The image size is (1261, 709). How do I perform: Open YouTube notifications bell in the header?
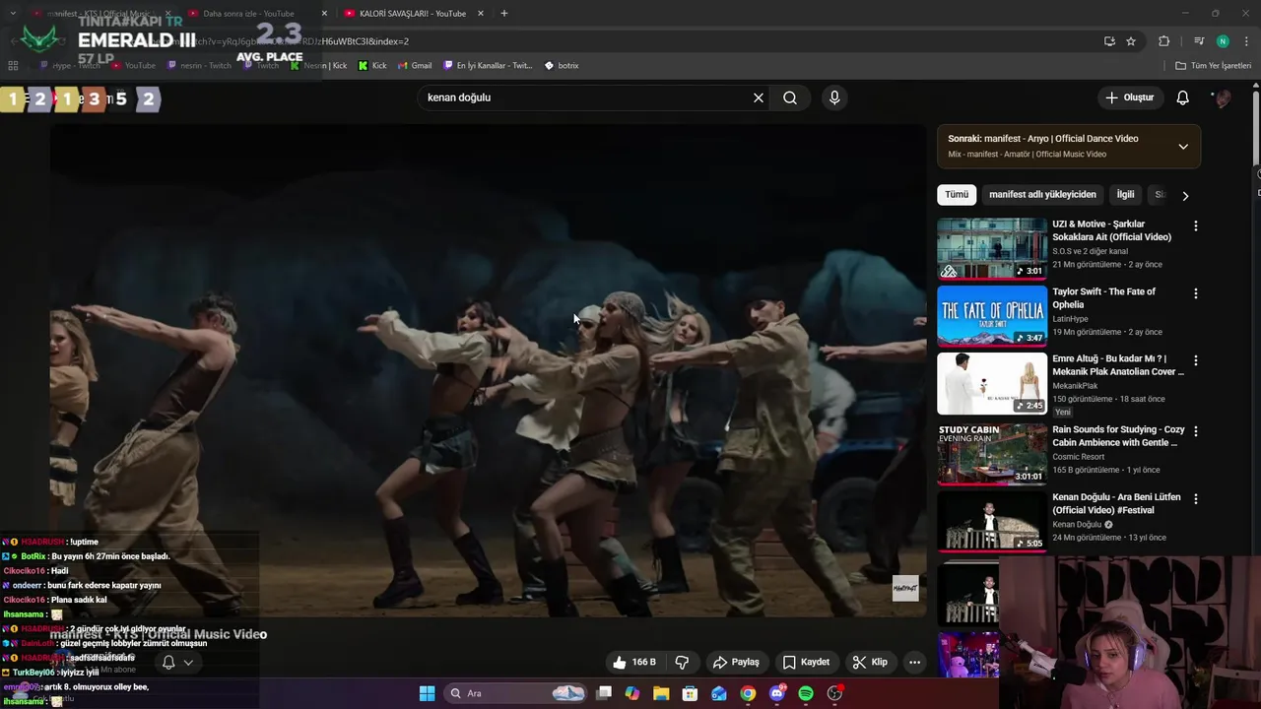tap(1183, 97)
